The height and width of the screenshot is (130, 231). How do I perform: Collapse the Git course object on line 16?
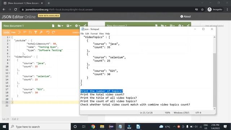10,86
